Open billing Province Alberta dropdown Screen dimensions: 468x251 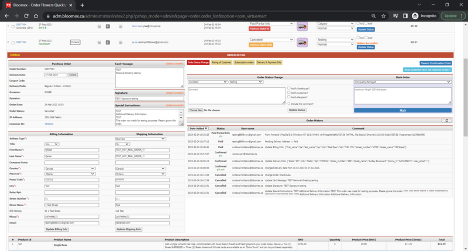point(70,174)
